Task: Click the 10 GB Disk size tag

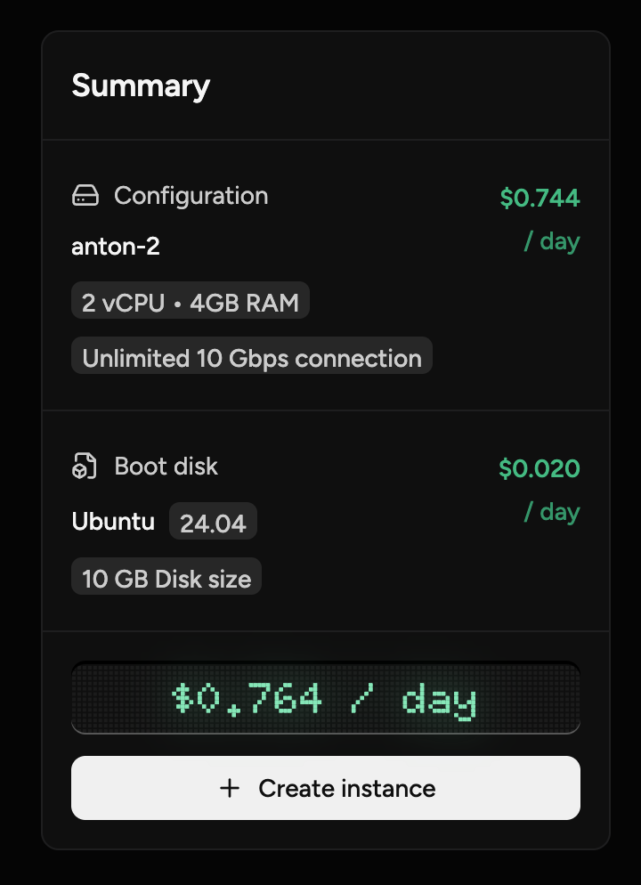Action: pyautogui.click(x=166, y=579)
